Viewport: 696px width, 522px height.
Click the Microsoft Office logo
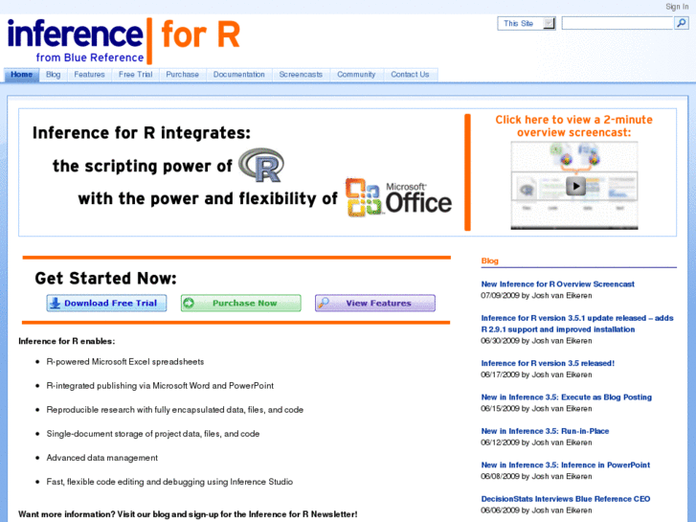coord(398,198)
